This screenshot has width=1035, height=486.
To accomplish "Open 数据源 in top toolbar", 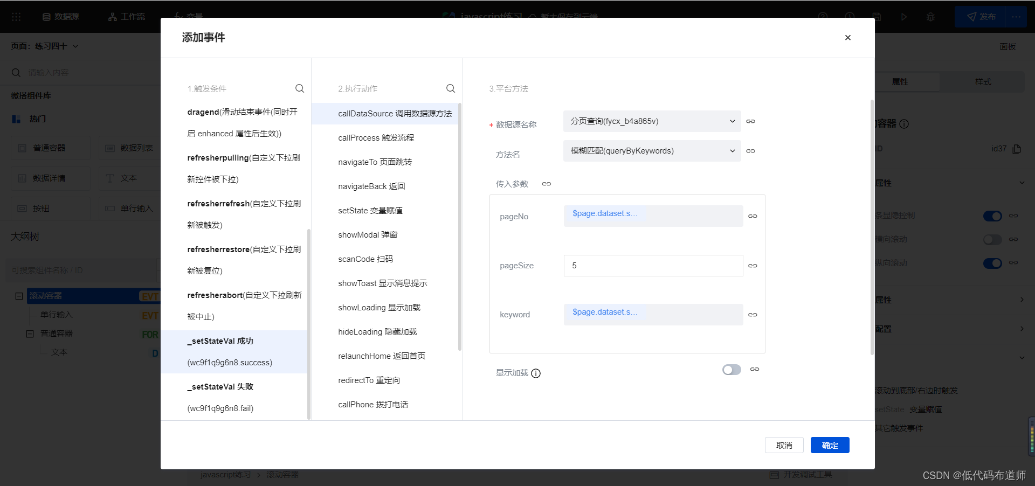I will pyautogui.click(x=61, y=17).
